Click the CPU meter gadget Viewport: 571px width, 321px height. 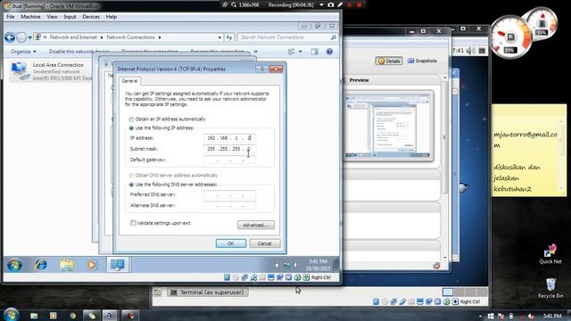point(510,37)
